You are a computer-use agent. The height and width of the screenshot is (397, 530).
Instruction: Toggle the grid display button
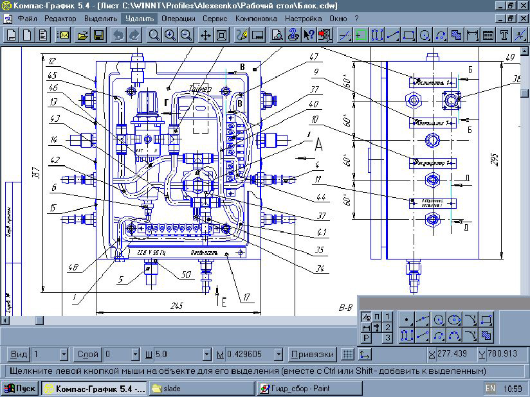[x=348, y=355]
